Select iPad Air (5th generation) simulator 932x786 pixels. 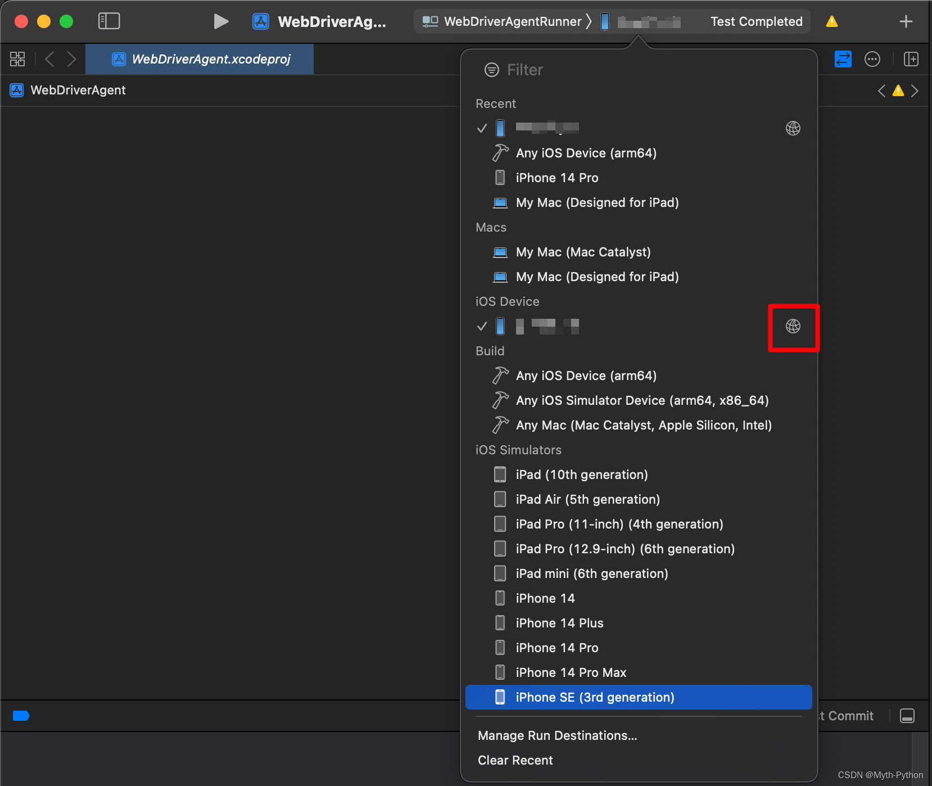(639, 499)
